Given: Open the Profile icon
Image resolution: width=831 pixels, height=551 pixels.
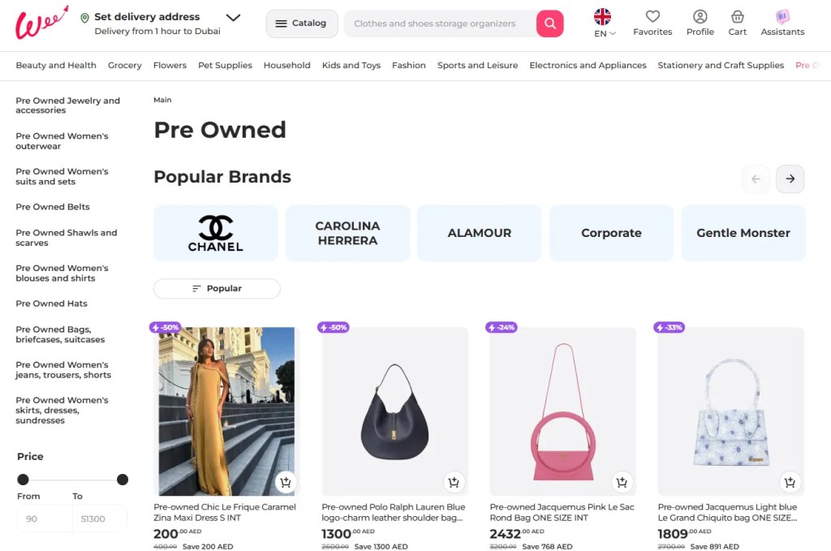Looking at the screenshot, I should [x=700, y=17].
